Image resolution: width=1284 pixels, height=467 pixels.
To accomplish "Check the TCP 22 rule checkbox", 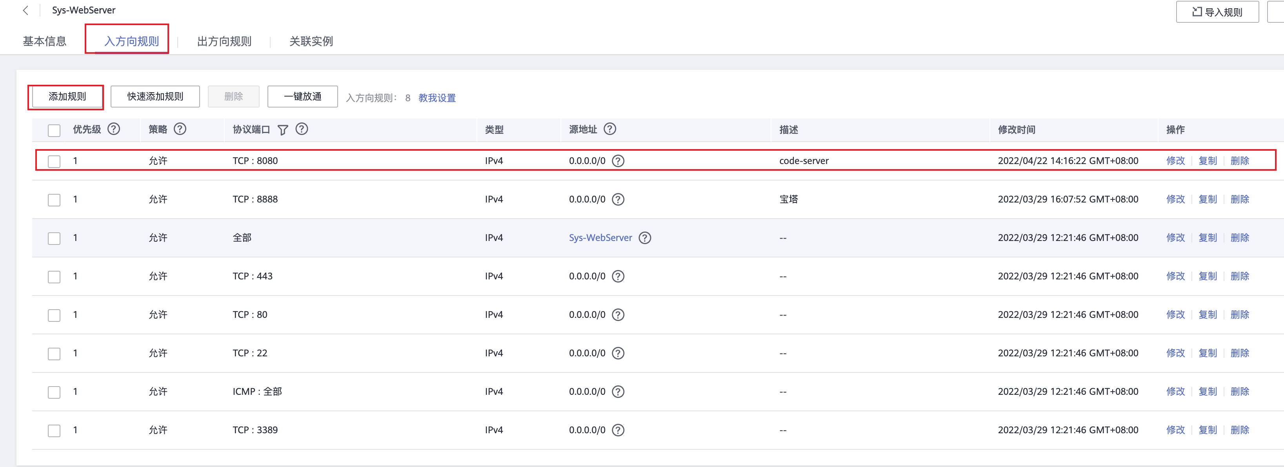I will coord(54,353).
